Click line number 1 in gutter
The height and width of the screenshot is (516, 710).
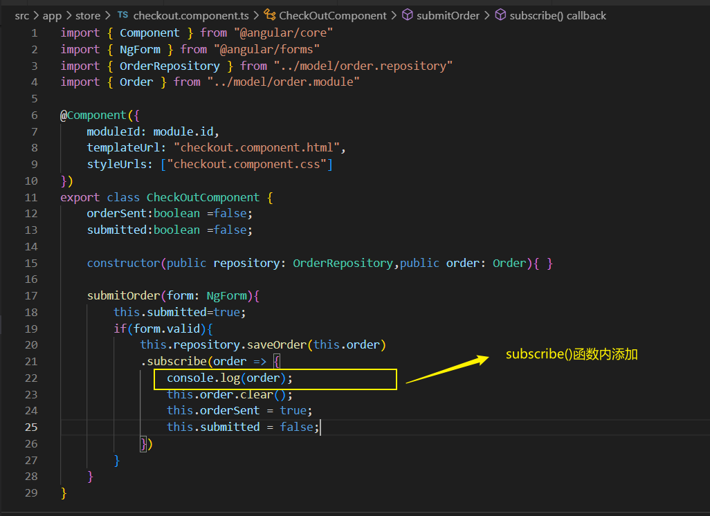(35, 33)
